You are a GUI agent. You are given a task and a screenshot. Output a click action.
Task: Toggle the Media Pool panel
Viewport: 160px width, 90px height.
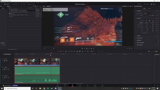(7, 4)
